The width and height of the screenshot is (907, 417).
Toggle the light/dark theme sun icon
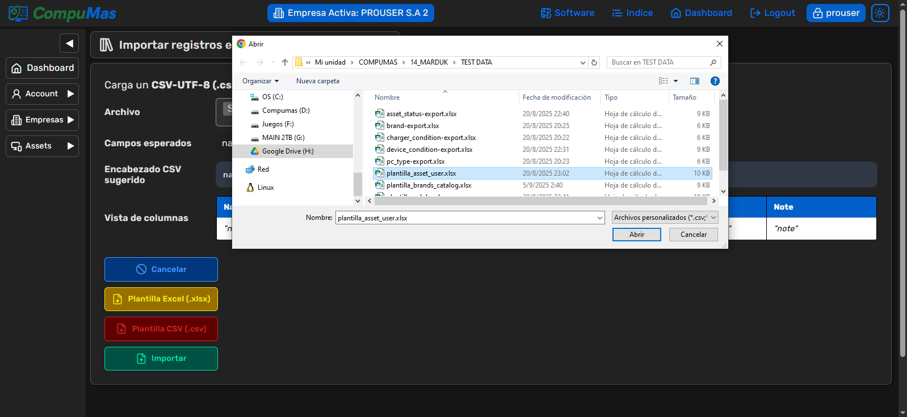tap(880, 13)
